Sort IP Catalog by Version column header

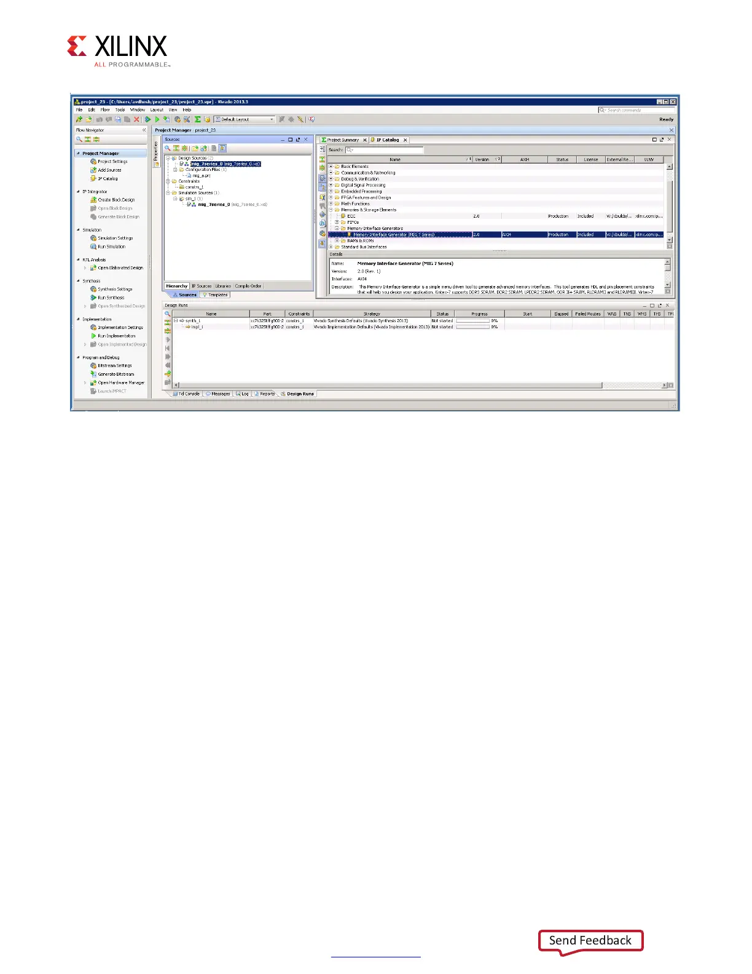487,160
